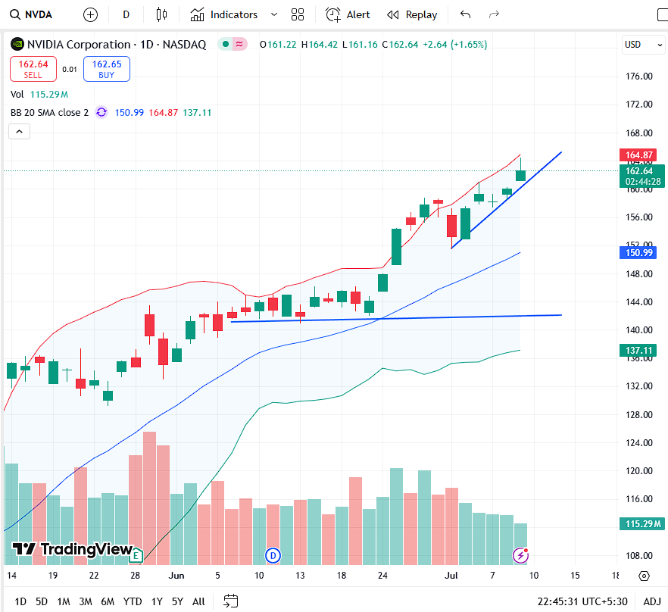Click the NVIDIA logo icon in legend
Image resolution: width=668 pixels, height=612 pixels.
[17, 44]
